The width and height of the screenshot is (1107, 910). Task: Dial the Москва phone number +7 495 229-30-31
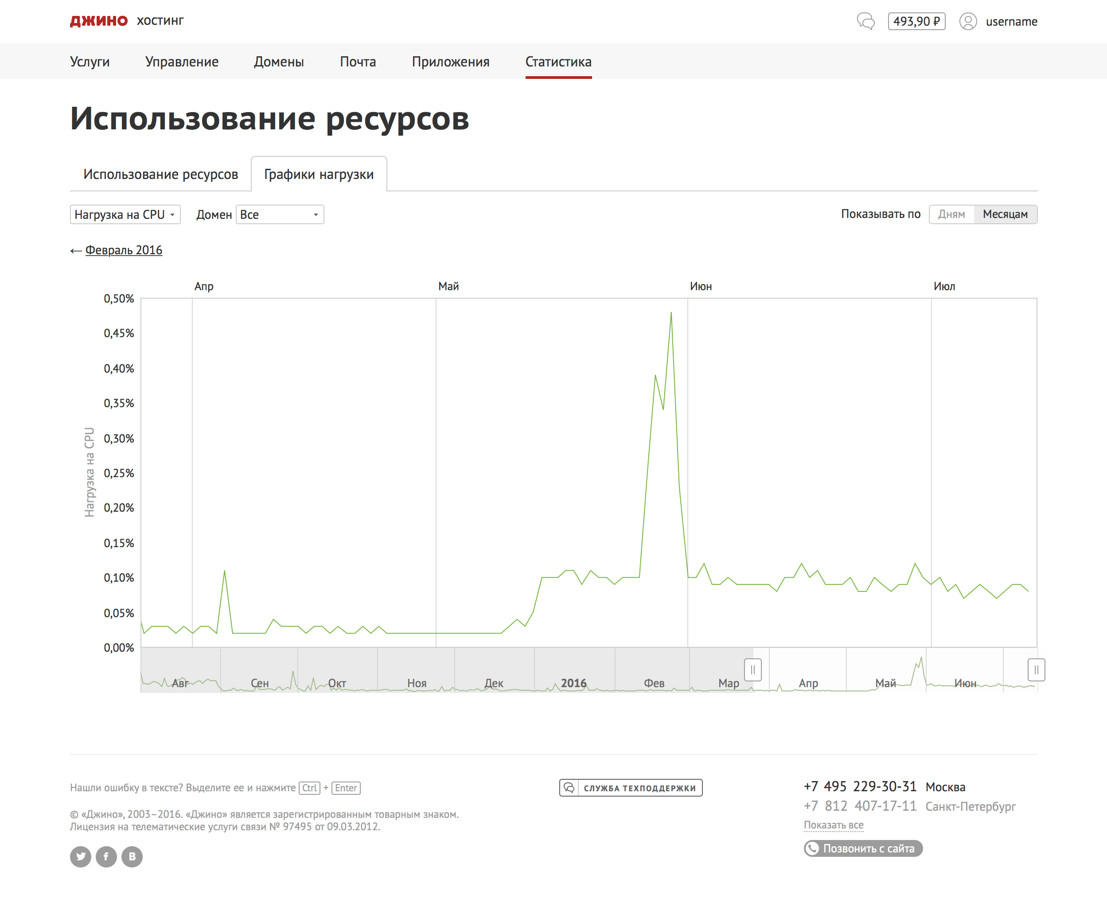(860, 786)
